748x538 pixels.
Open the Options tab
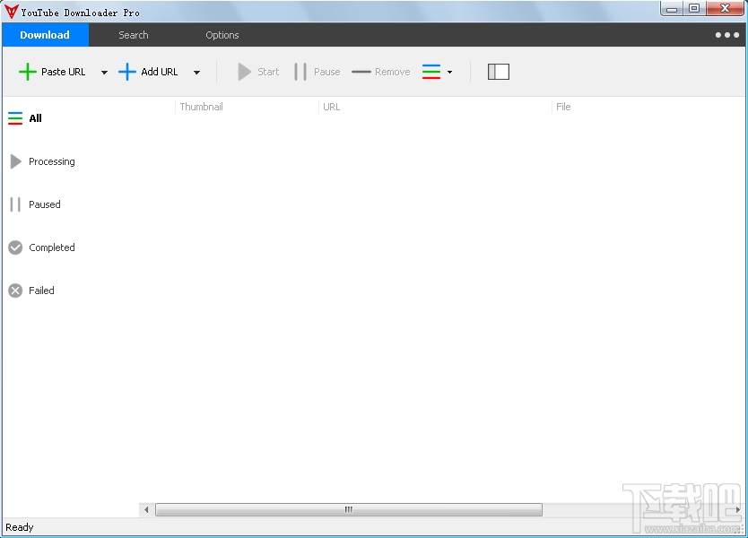(222, 35)
